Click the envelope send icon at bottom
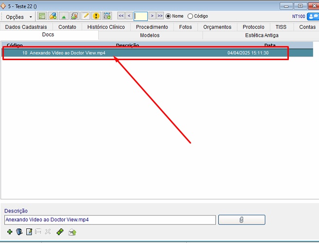This screenshot has height=243, width=319. point(72,232)
